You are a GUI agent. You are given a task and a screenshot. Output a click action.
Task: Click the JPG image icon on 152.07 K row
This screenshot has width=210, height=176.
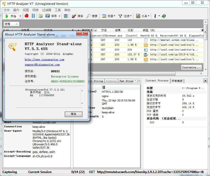146,55
